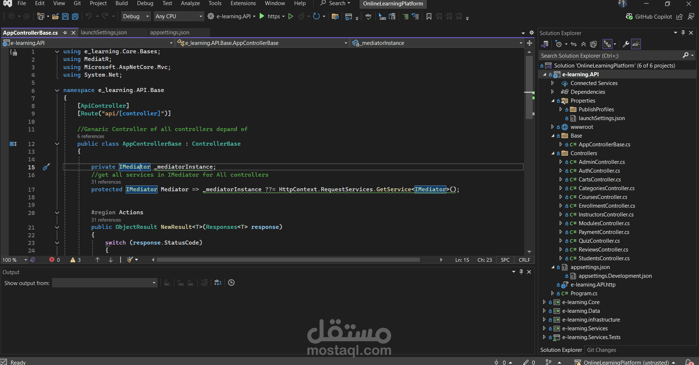Start debugging with the green https play button
The width and height of the screenshot is (699, 365).
pyautogui.click(x=262, y=16)
